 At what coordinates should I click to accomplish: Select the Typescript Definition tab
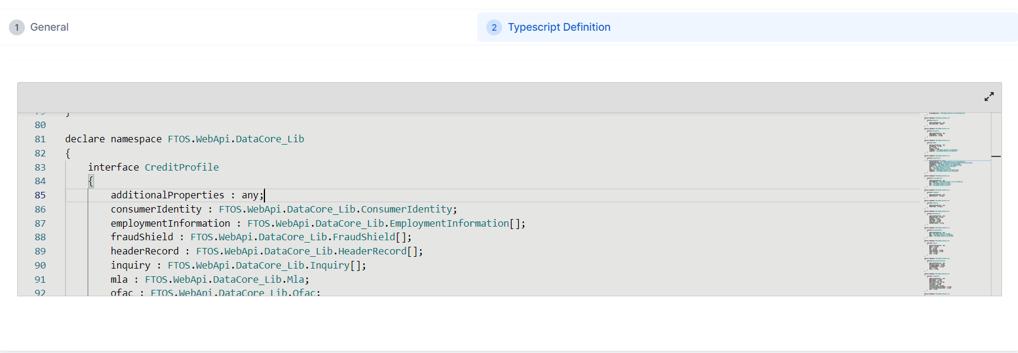[x=558, y=27]
